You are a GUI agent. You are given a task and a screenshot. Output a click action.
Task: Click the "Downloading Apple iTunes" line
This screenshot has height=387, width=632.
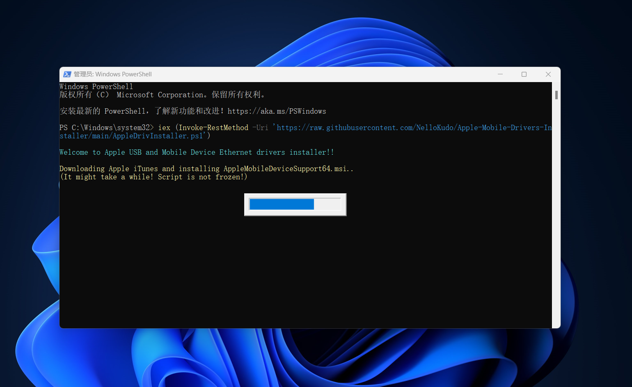click(206, 169)
